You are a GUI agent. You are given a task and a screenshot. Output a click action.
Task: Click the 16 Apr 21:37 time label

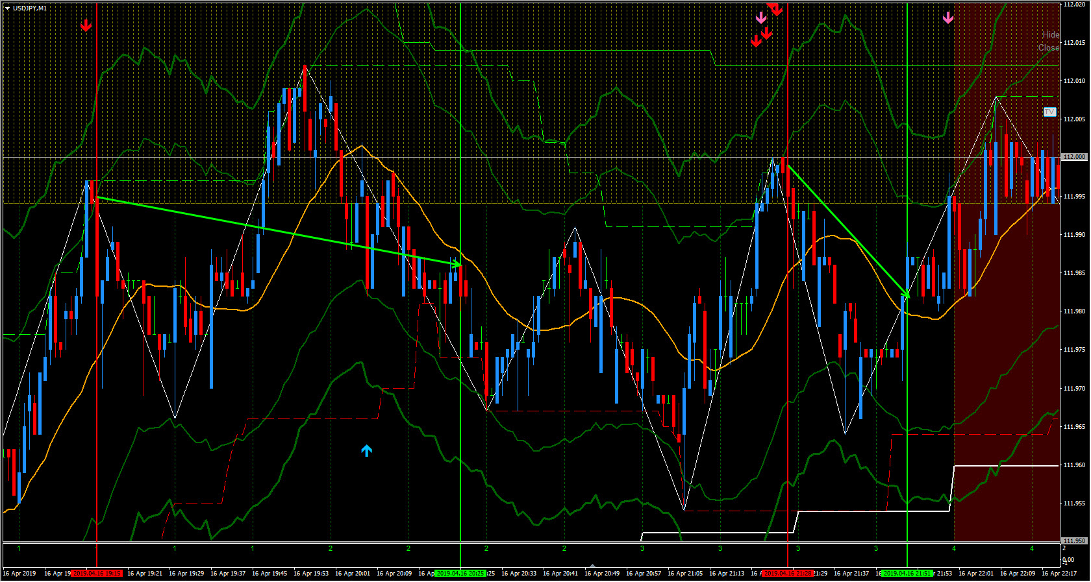853,574
